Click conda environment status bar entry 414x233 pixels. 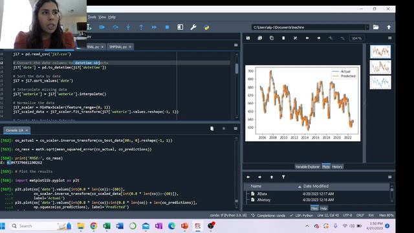click(228, 216)
